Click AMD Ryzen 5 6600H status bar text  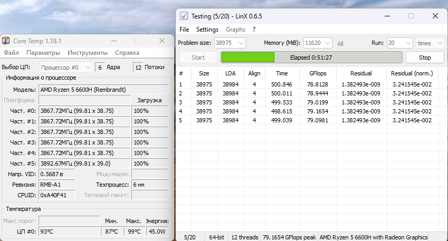click(x=374, y=237)
